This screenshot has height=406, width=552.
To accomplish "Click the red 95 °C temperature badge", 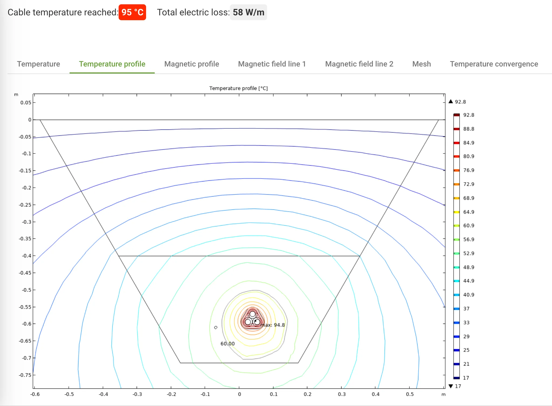I will 132,12.
